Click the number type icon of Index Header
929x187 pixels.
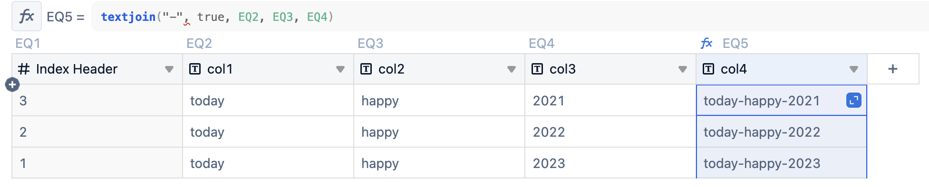24,69
